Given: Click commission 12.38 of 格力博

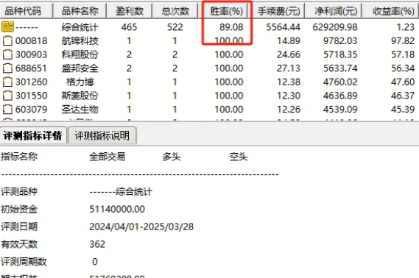Looking at the screenshot, I should (289, 82).
